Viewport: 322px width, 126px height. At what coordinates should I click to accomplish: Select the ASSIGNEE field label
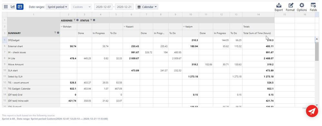pos(67,21)
